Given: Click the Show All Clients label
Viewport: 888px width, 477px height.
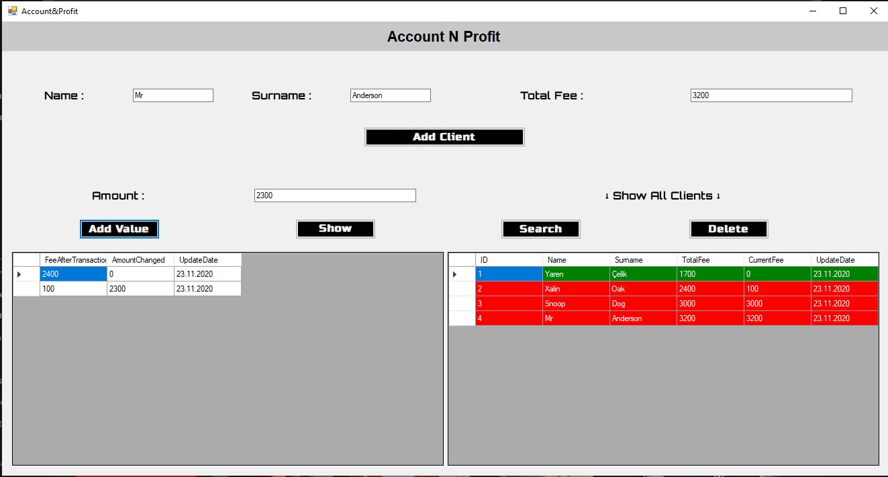Looking at the screenshot, I should (662, 196).
